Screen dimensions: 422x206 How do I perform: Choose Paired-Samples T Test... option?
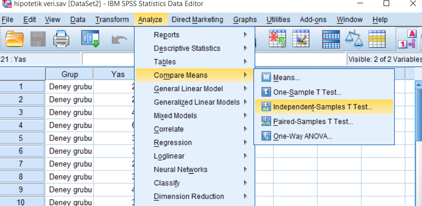[324, 121]
